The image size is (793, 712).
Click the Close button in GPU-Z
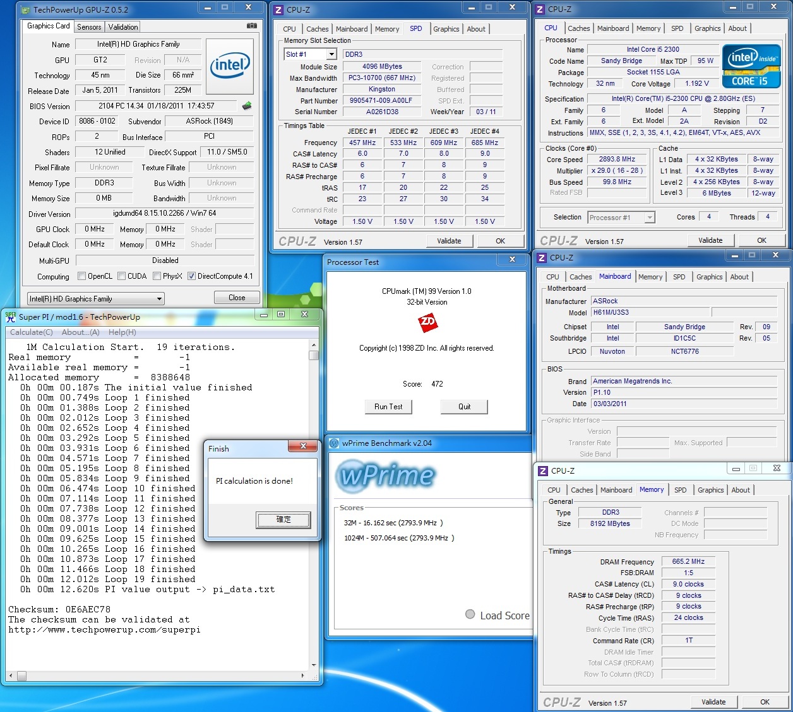pos(237,298)
